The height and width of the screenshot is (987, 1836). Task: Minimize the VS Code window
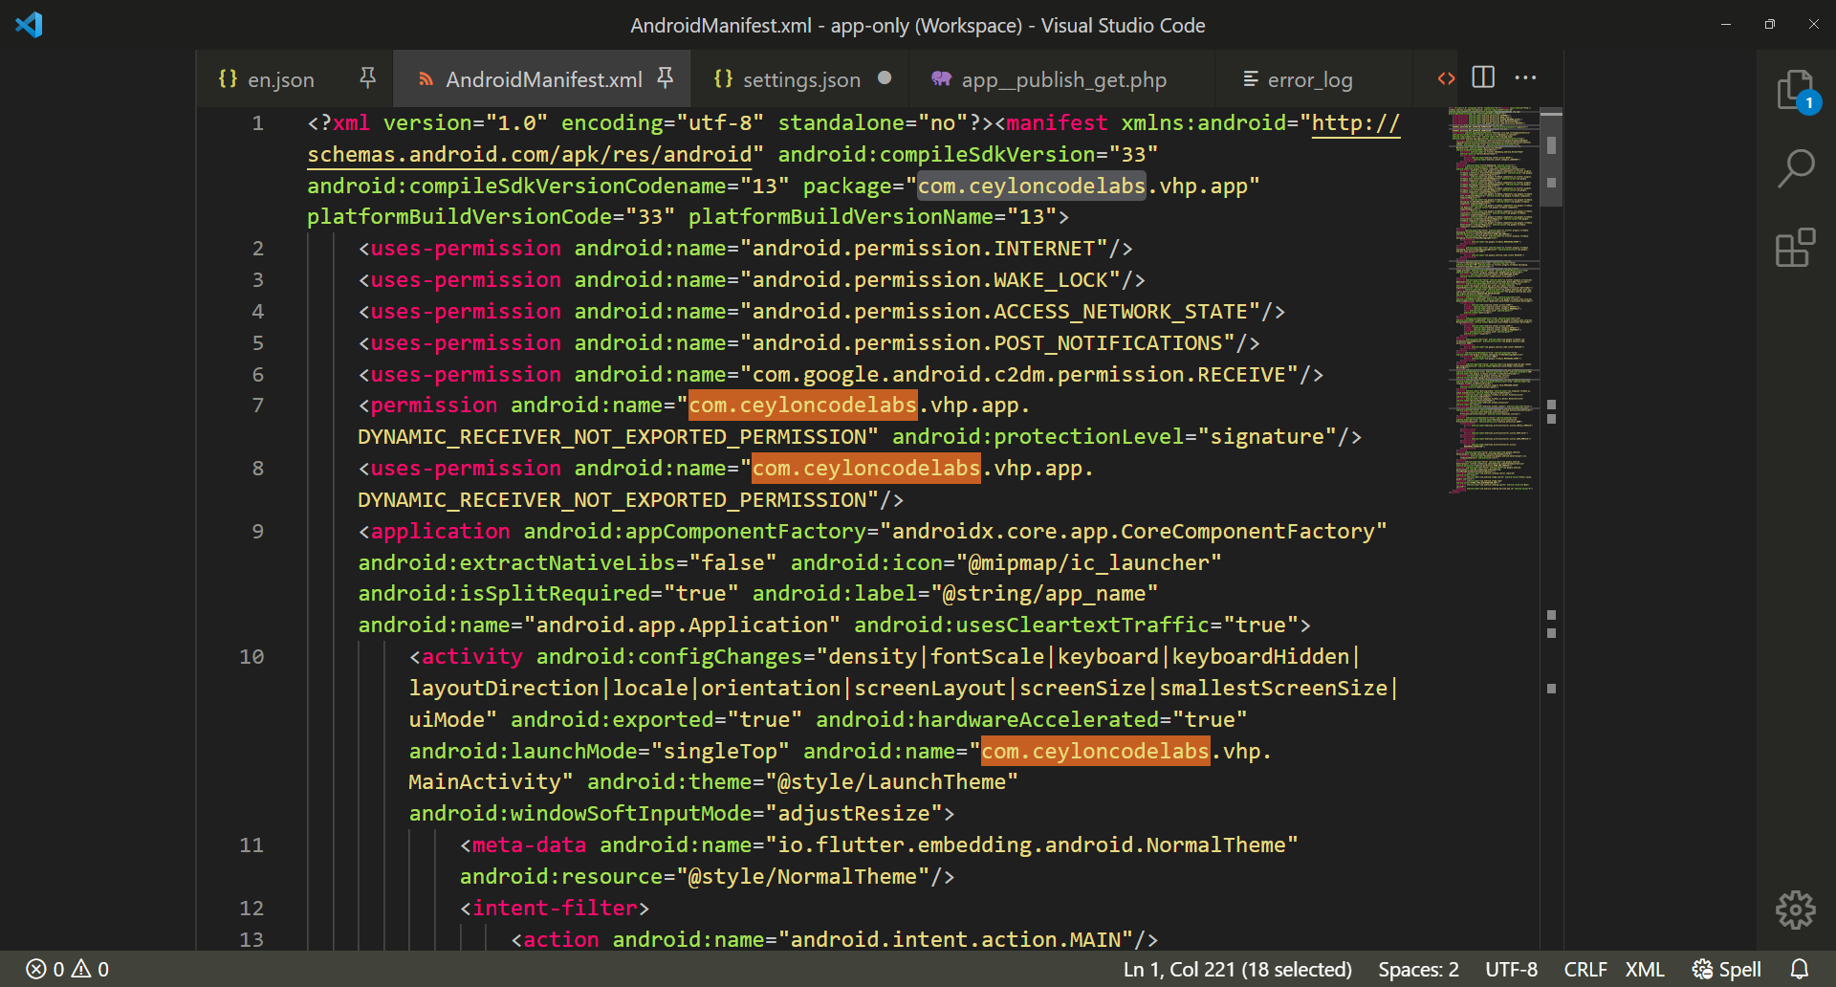(x=1726, y=25)
